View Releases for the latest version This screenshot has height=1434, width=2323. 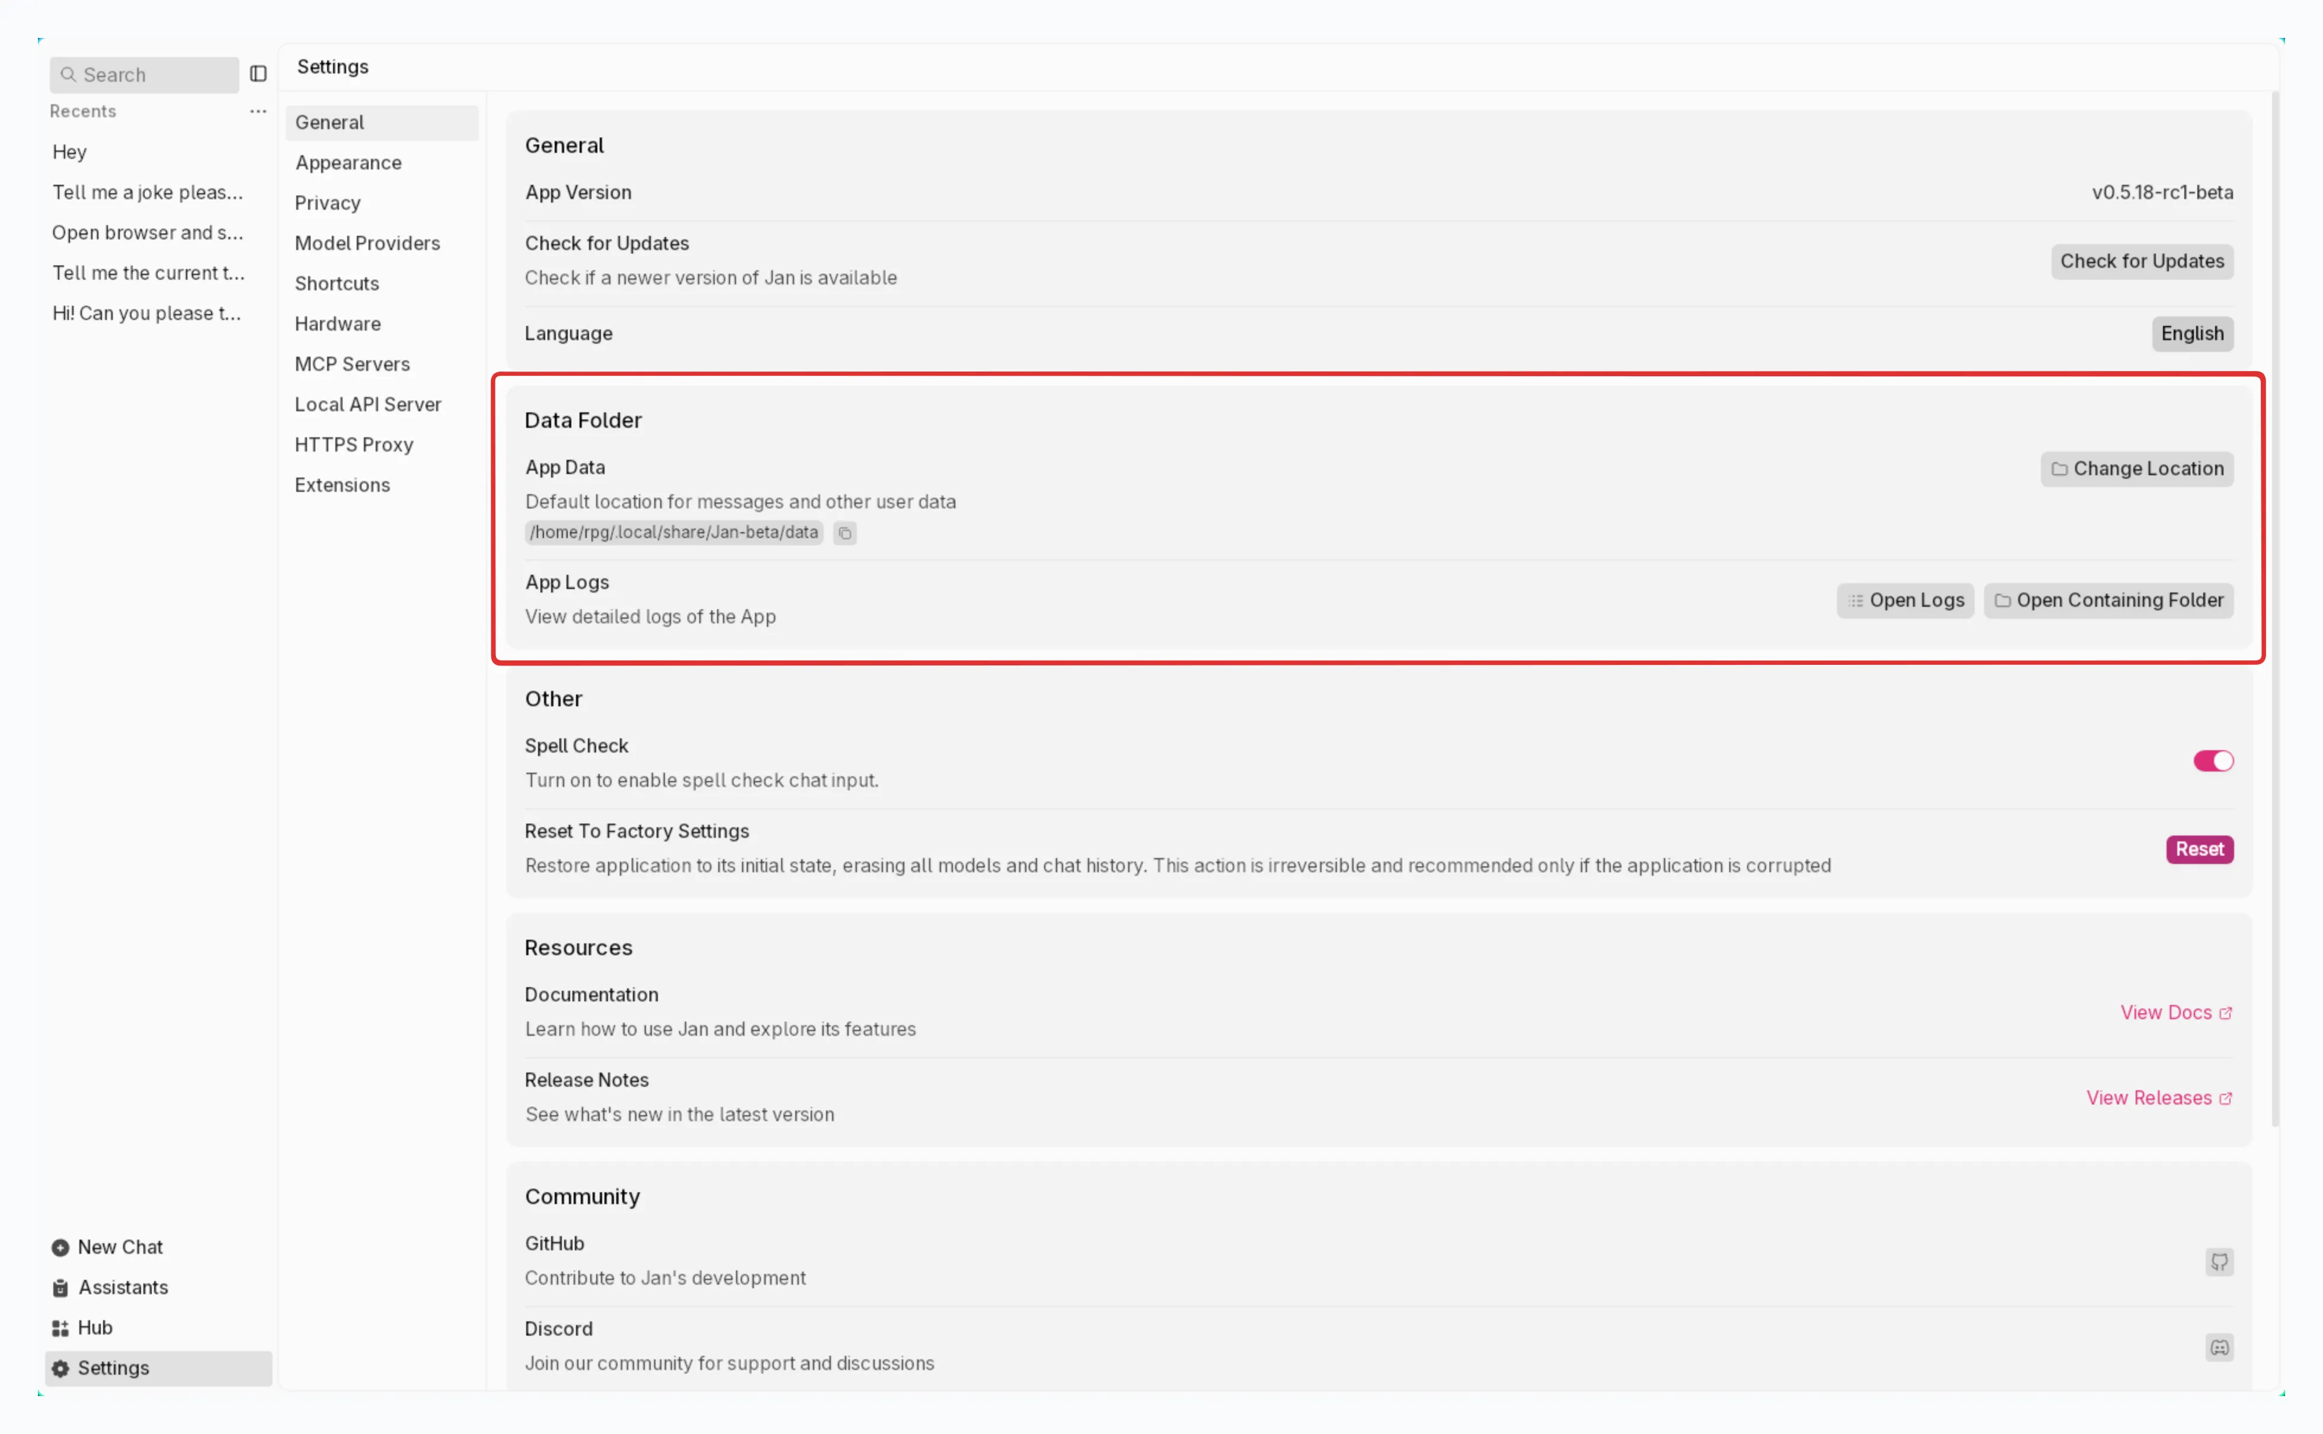point(2159,1097)
